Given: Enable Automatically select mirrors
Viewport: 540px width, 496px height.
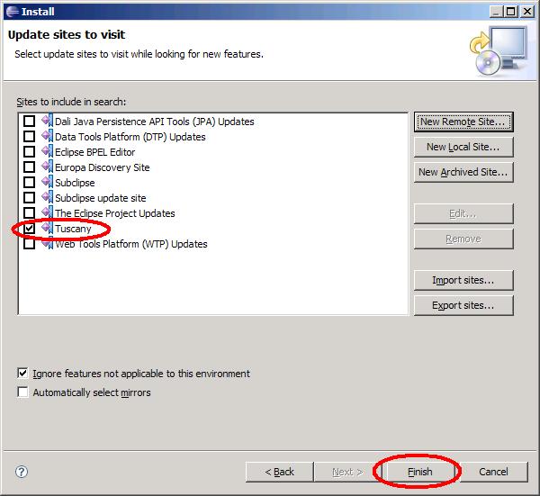Looking at the screenshot, I should (x=22, y=392).
